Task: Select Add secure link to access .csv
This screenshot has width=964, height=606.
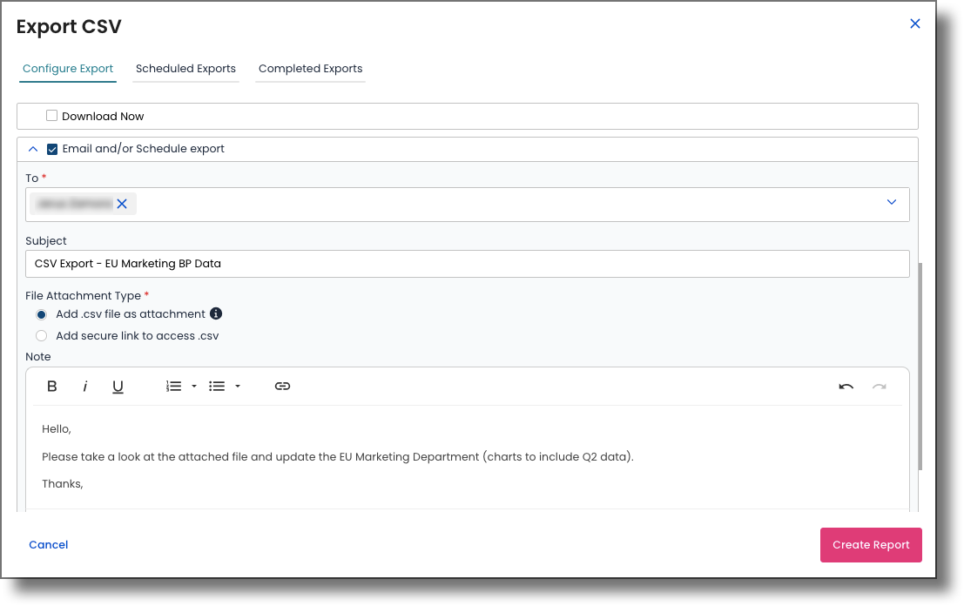Action: click(x=41, y=335)
